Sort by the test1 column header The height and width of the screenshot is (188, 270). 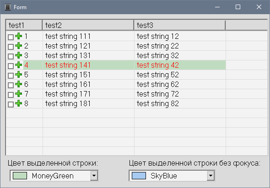point(24,25)
